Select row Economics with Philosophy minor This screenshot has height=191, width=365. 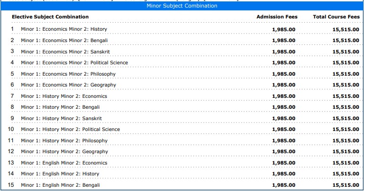[68, 74]
